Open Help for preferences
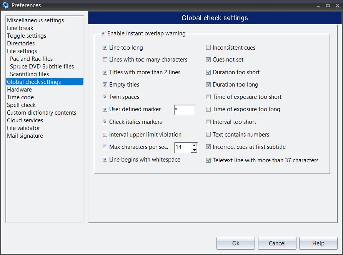Image resolution: width=343 pixels, height=255 pixels. tap(318, 243)
